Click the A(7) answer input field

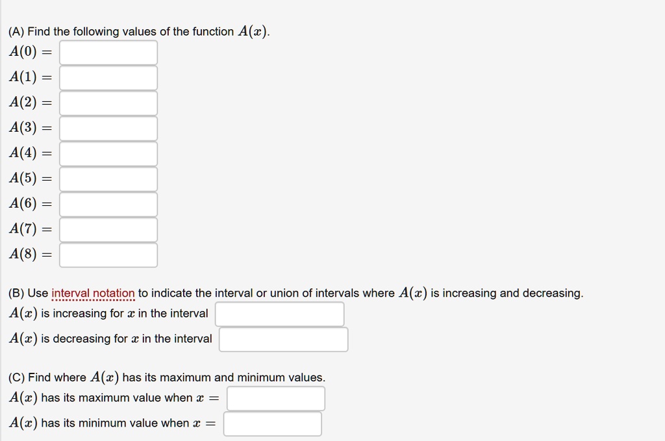click(108, 229)
